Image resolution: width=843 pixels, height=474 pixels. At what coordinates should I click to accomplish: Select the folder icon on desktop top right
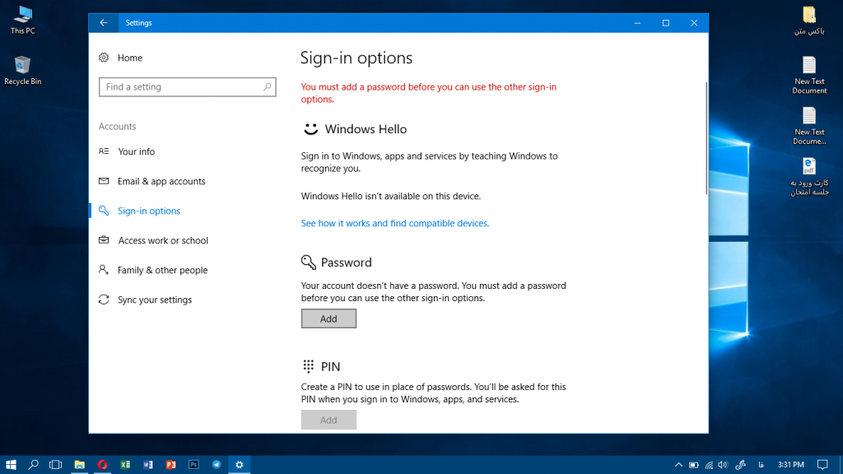pyautogui.click(x=809, y=21)
